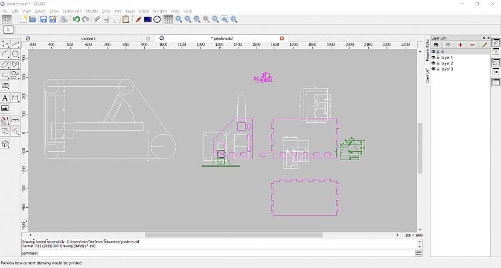Image resolution: width=501 pixels, height=268 pixels.
Task: Open the Measuring info tools
Action: 15,120
